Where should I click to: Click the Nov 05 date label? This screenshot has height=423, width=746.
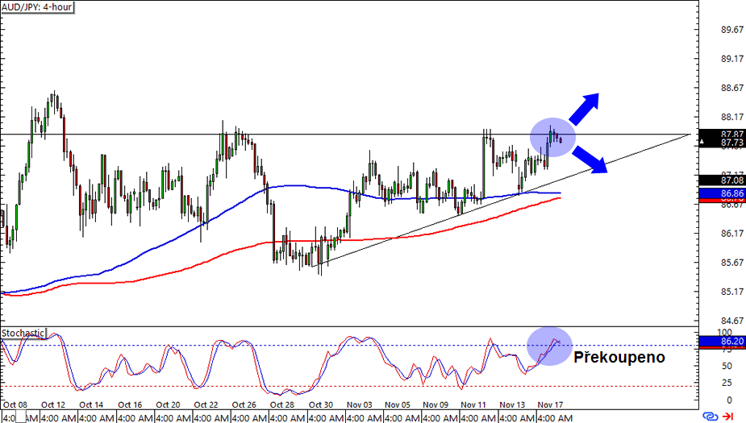398,405
